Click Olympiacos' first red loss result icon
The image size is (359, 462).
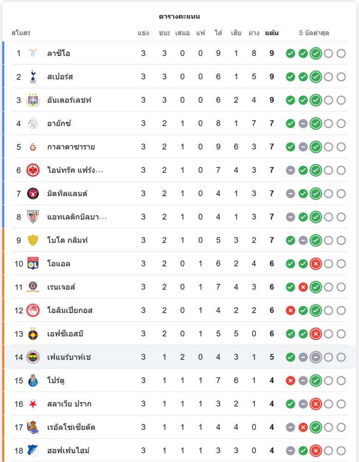point(291,310)
